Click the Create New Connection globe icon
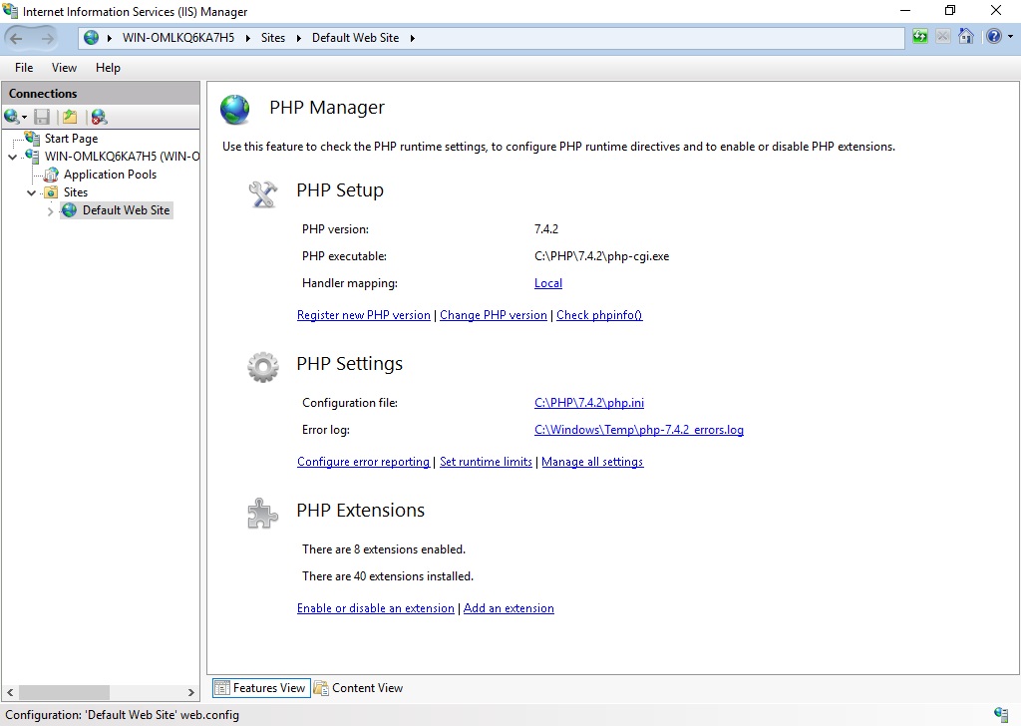The width and height of the screenshot is (1021, 726). click(x=12, y=117)
